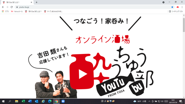Launch Microsoft Edge from taskbar

(x=50, y=101)
